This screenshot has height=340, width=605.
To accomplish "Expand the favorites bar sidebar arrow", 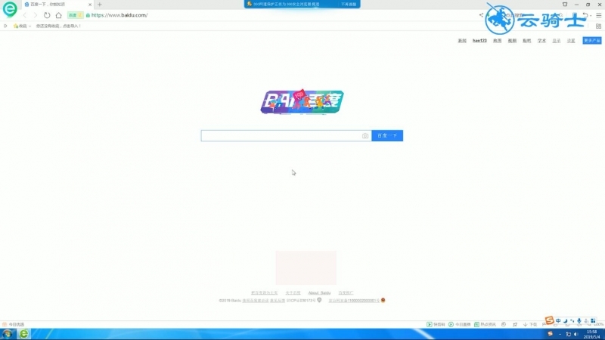I will [x=5, y=26].
